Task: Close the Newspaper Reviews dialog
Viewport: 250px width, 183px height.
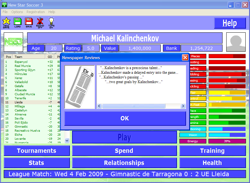Action: 185,58
